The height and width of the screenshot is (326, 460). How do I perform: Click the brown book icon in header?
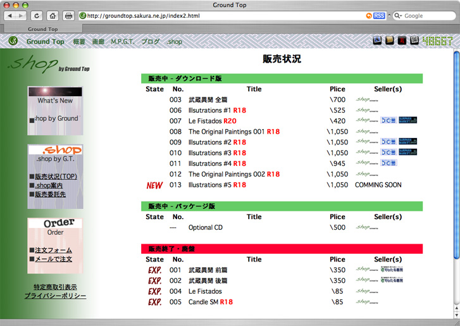389,41
